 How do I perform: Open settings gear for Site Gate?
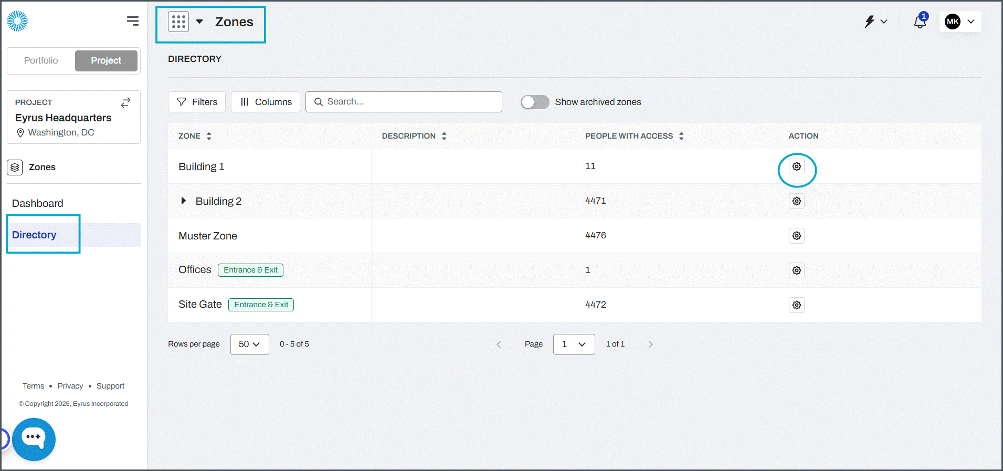[x=797, y=305]
